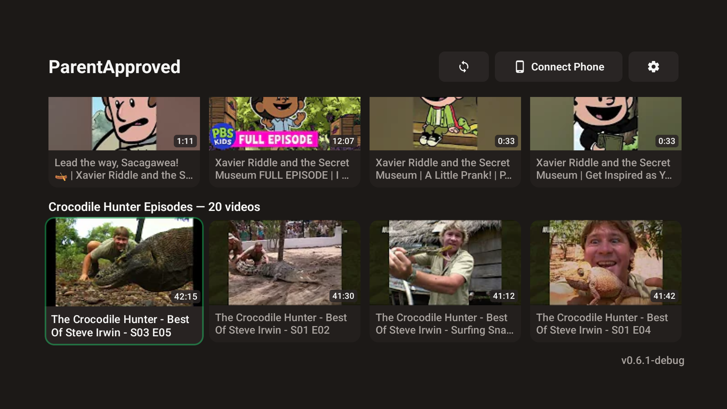Play The Crocodile Hunter S01 E04 episode
This screenshot has height=409, width=727.
[605, 262]
